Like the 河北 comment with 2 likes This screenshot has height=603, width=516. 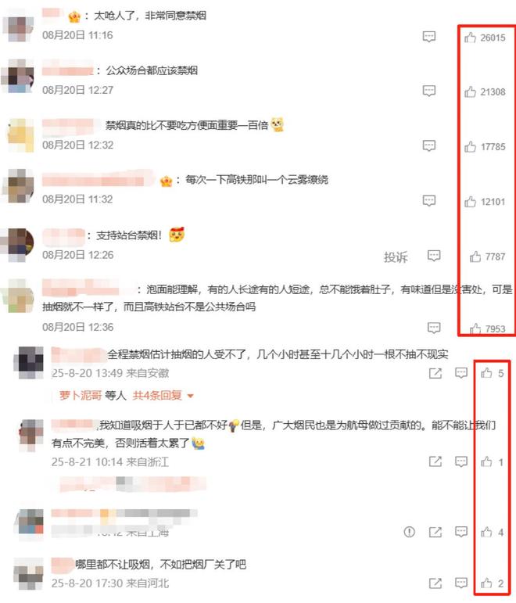point(486,583)
